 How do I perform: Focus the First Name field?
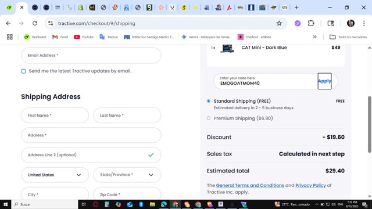point(55,116)
